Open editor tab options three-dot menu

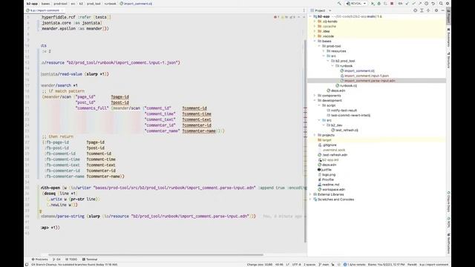(304, 10)
